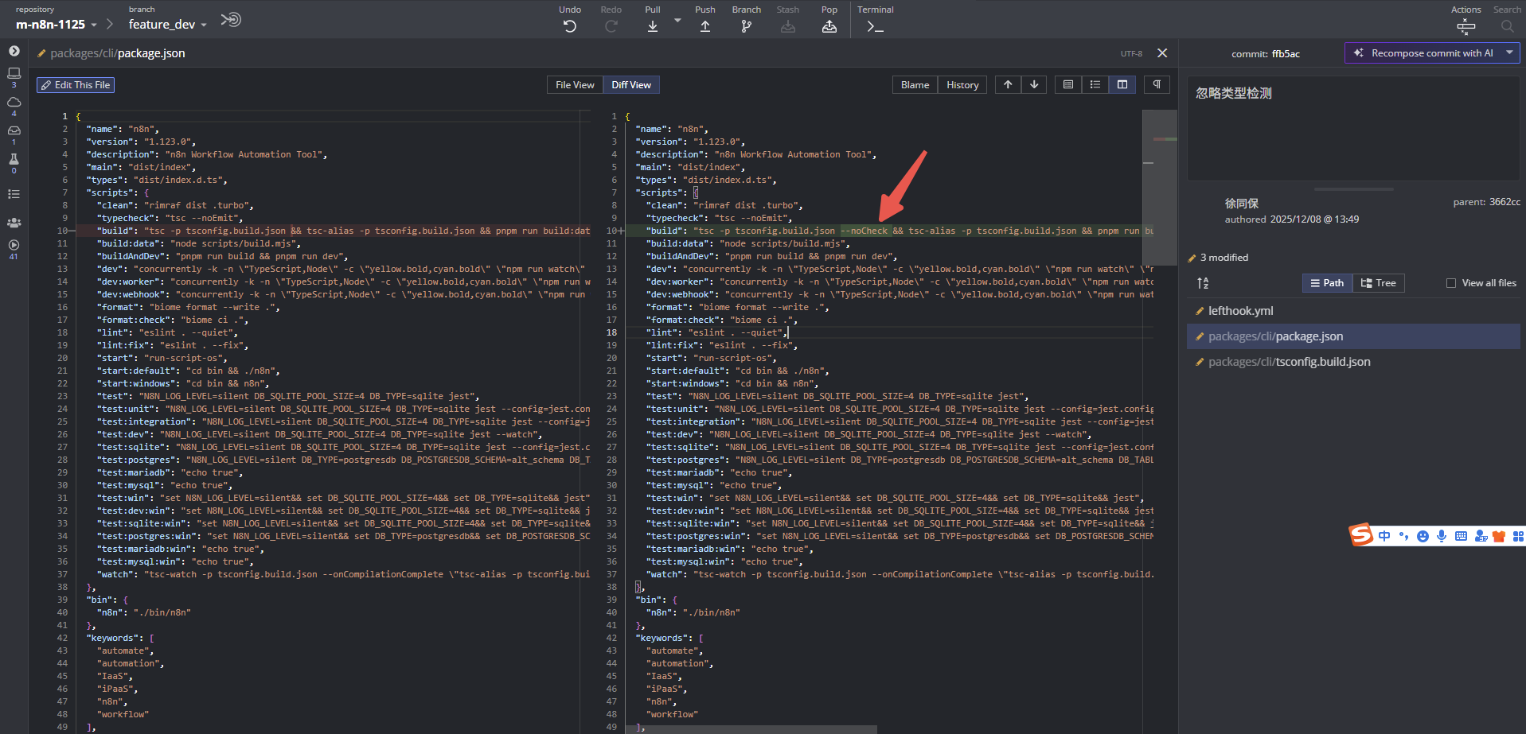Open the Teams people sidebar icon
1526x734 pixels.
14,223
